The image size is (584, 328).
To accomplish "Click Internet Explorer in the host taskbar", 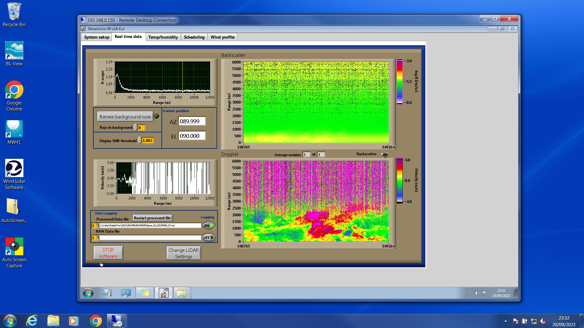I will pos(32,321).
